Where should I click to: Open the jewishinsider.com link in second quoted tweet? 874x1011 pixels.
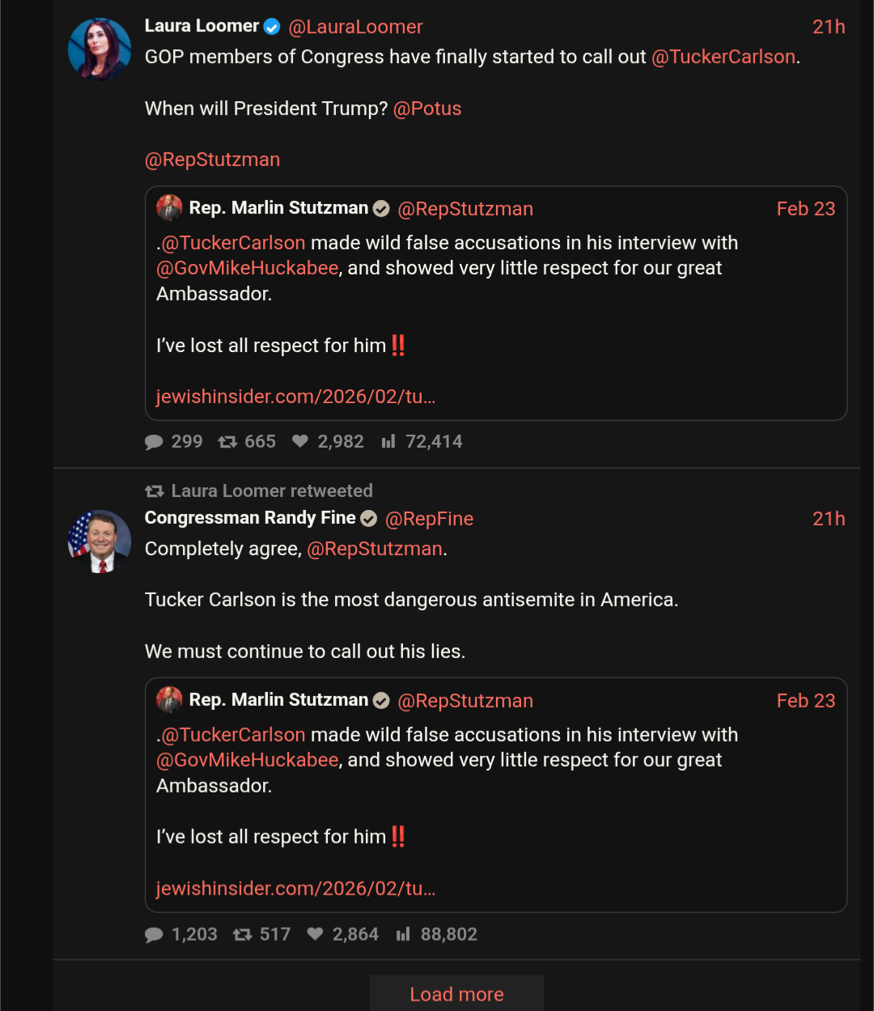(x=295, y=889)
